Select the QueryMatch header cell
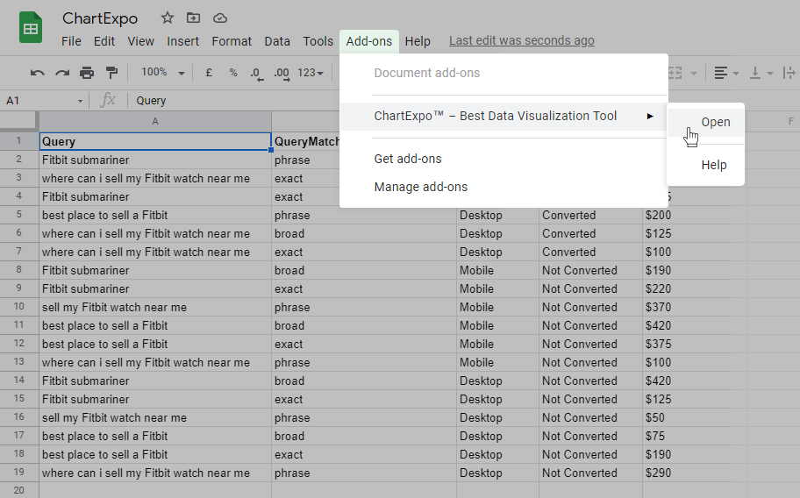The image size is (800, 498). pyautogui.click(x=307, y=141)
